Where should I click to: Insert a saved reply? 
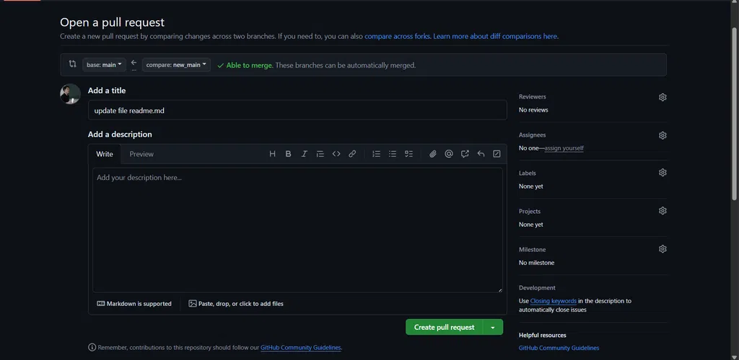(481, 153)
